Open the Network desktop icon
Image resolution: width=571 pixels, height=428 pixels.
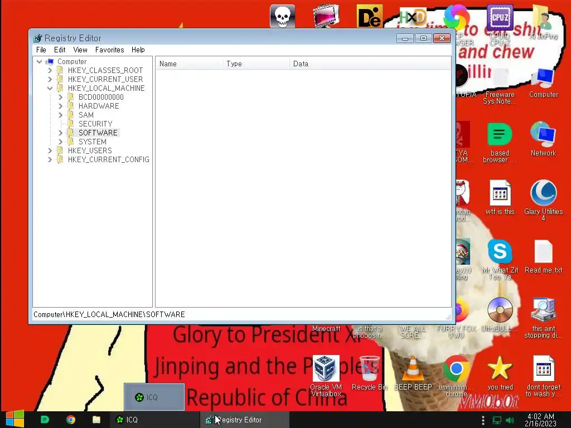click(543, 139)
